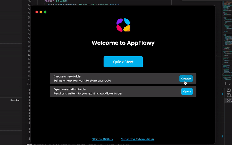Click the Running status in VS Code
Viewport: 232px width, 145px height.
point(15,100)
